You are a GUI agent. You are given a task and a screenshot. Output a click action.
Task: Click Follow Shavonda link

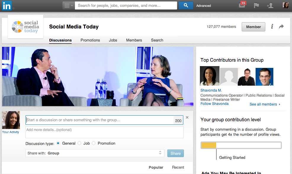[x=214, y=104]
